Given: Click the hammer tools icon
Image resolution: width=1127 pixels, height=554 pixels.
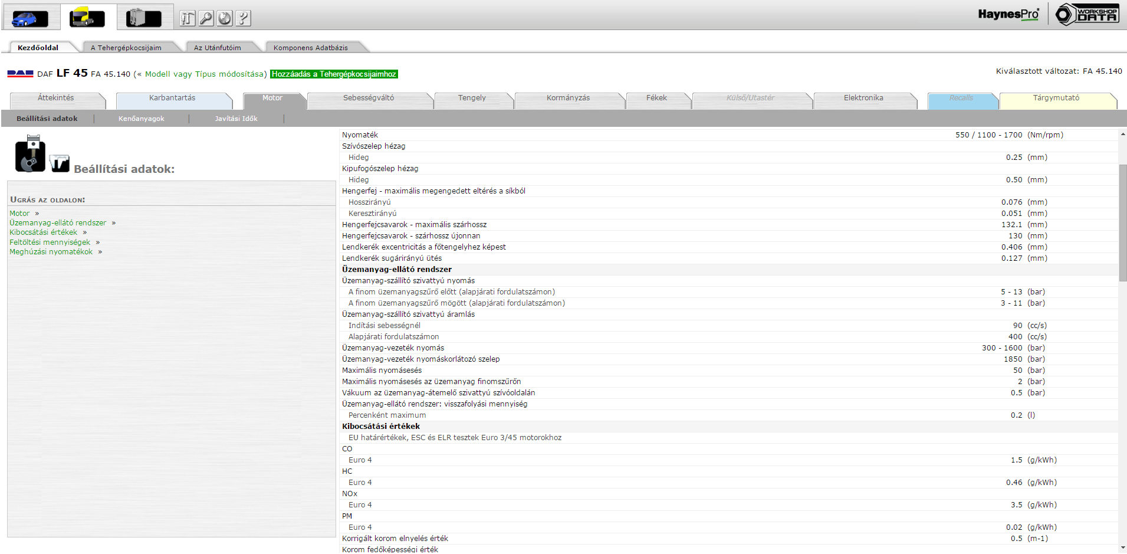Looking at the screenshot, I should (188, 18).
